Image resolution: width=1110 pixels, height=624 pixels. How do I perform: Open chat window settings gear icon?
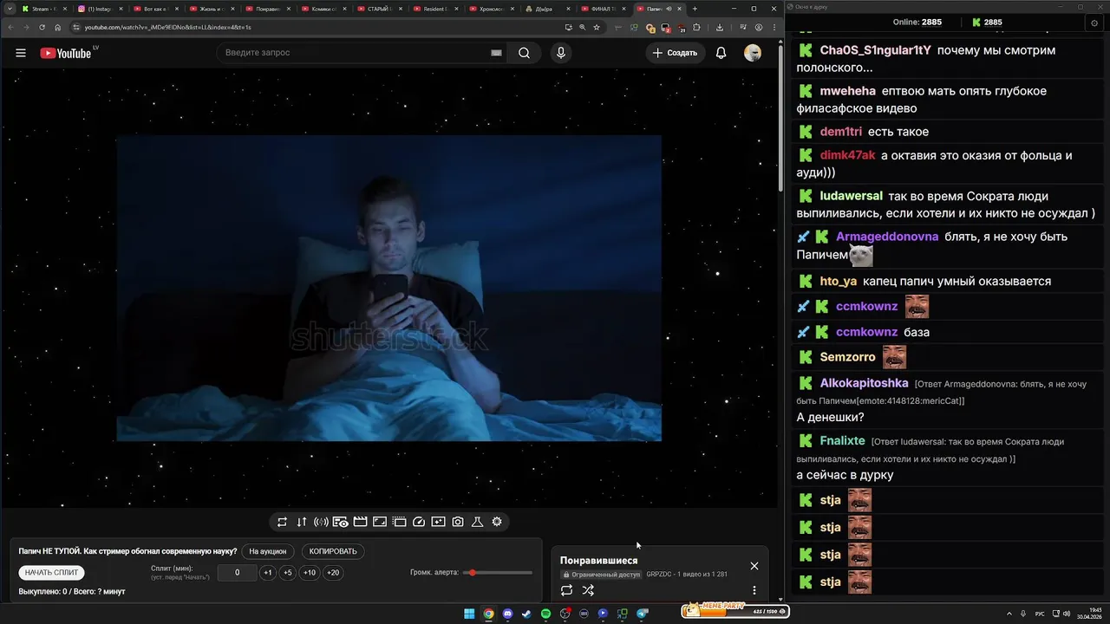coord(1094,23)
